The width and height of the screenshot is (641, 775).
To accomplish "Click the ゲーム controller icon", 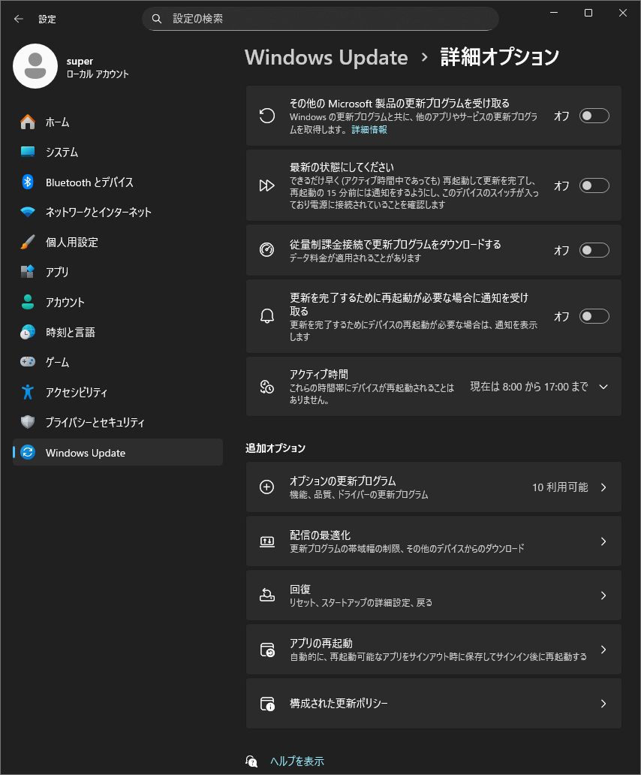I will pyautogui.click(x=28, y=362).
